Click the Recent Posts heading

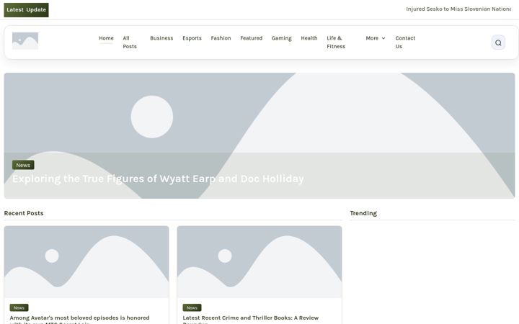[x=24, y=213]
